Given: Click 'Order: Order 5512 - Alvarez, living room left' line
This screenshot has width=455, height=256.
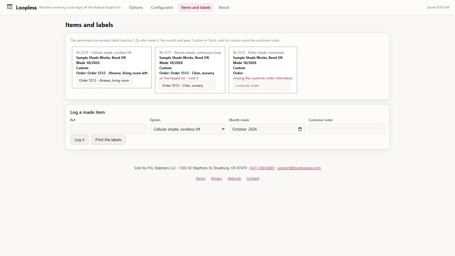Looking at the screenshot, I should 112,73.
